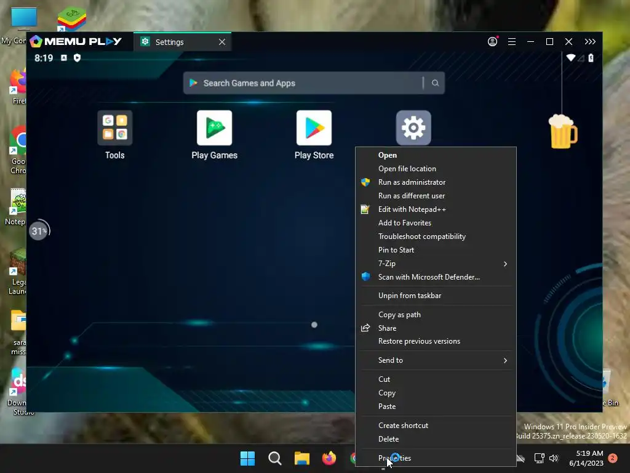Viewport: 630px width, 473px height.
Task: Choose Copy as path
Action: click(x=436, y=315)
